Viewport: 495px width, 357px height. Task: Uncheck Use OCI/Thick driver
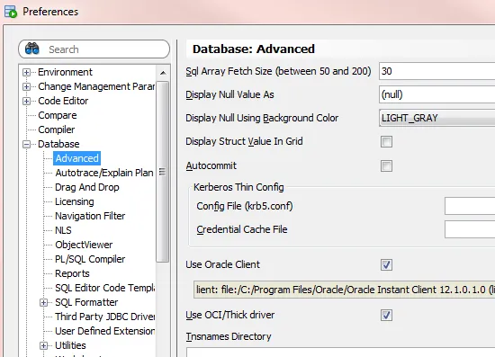[x=386, y=315]
